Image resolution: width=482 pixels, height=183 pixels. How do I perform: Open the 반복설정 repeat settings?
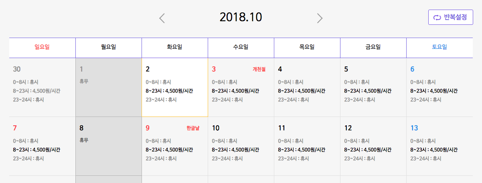click(x=451, y=17)
